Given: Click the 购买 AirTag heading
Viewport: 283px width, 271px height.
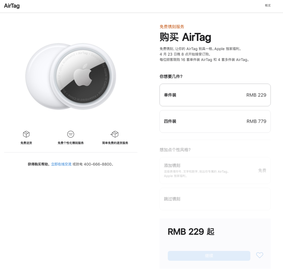Looking at the screenshot, I should pos(185,37).
